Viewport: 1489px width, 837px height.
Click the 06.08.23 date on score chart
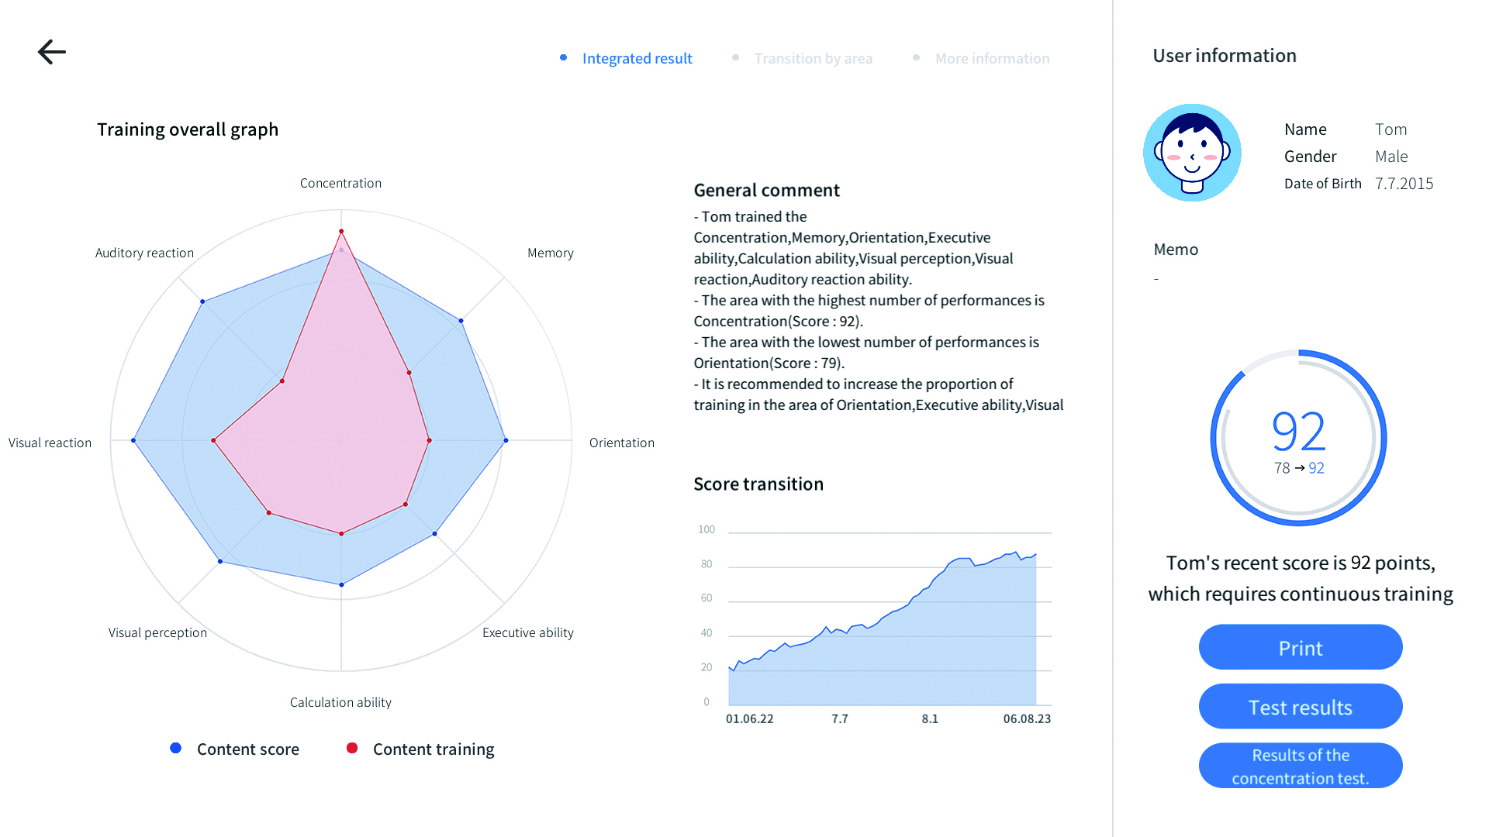[x=1027, y=719]
